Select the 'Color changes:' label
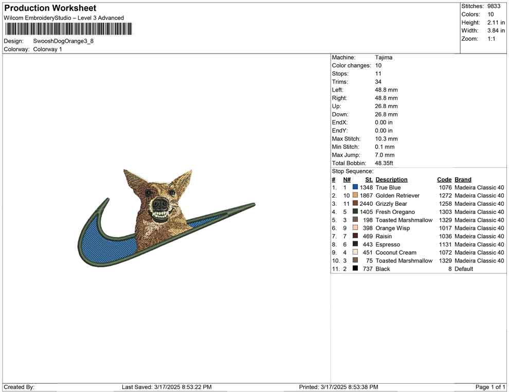The image size is (509, 392). coord(351,66)
